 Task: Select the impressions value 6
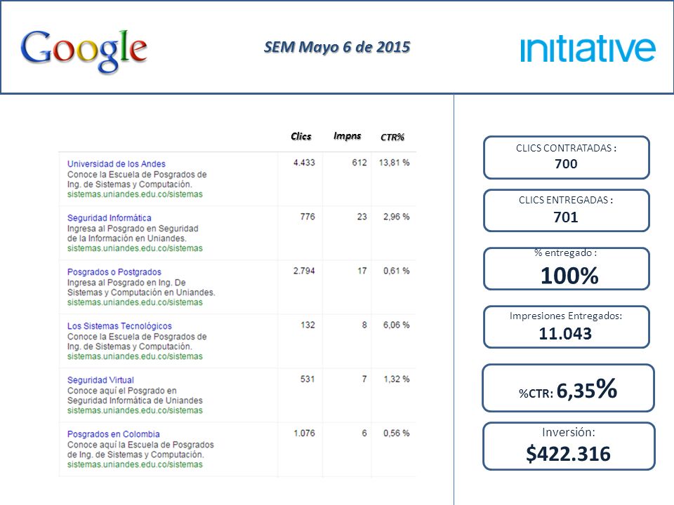[x=364, y=433]
